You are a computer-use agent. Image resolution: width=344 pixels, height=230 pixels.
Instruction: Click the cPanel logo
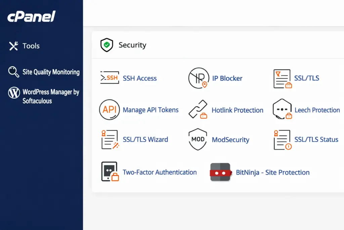[32, 16]
